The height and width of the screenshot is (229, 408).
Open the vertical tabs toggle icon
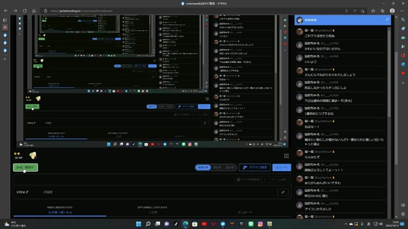pyautogui.click(x=5, y=20)
